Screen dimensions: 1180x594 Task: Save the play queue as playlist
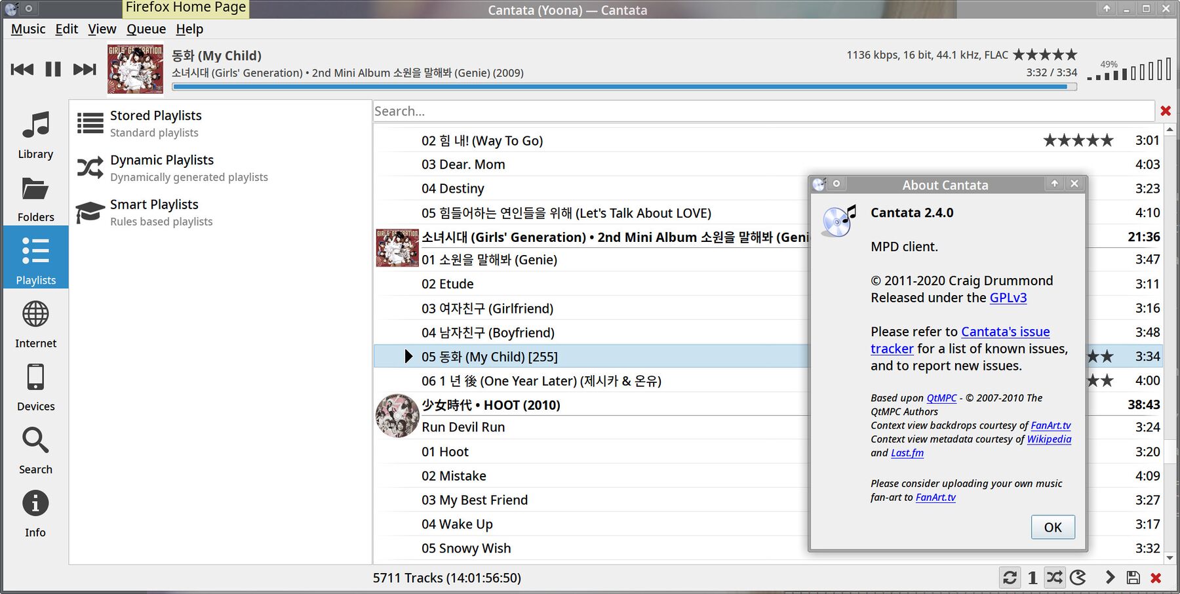[x=1133, y=578]
